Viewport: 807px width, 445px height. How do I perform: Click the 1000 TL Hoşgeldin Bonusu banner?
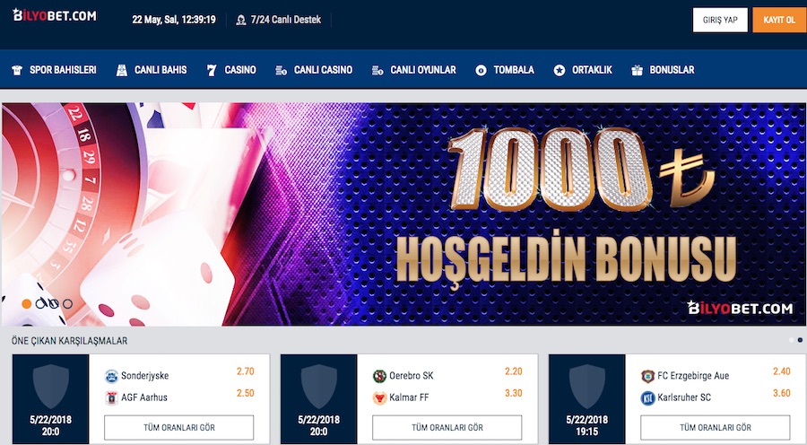coord(403,214)
